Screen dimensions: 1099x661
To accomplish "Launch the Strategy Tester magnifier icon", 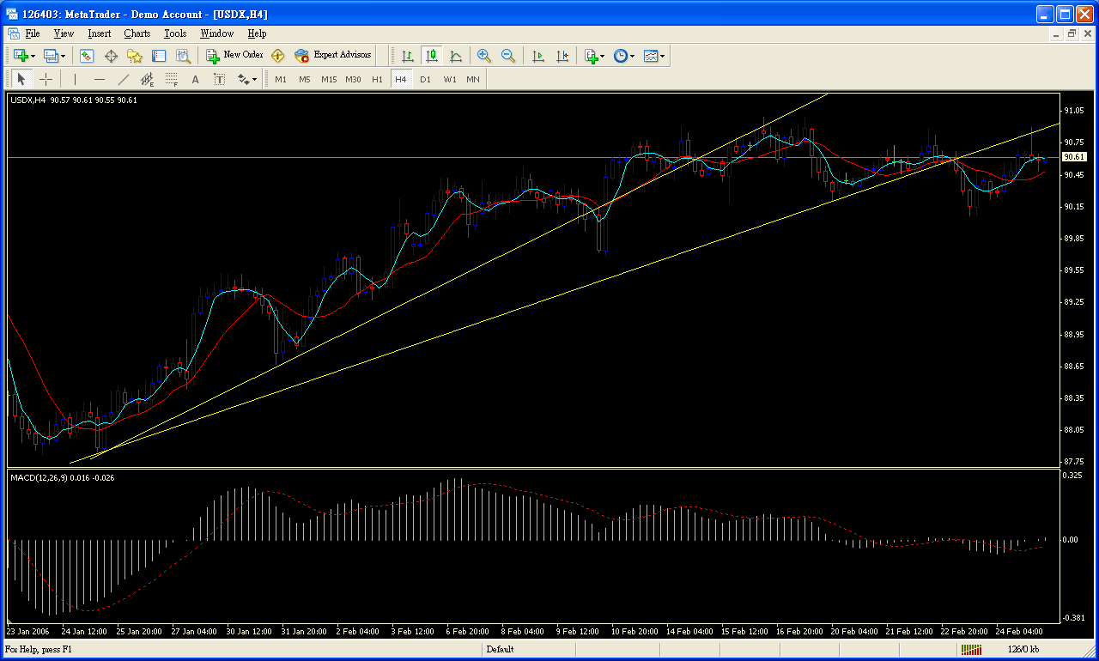I will tap(183, 56).
